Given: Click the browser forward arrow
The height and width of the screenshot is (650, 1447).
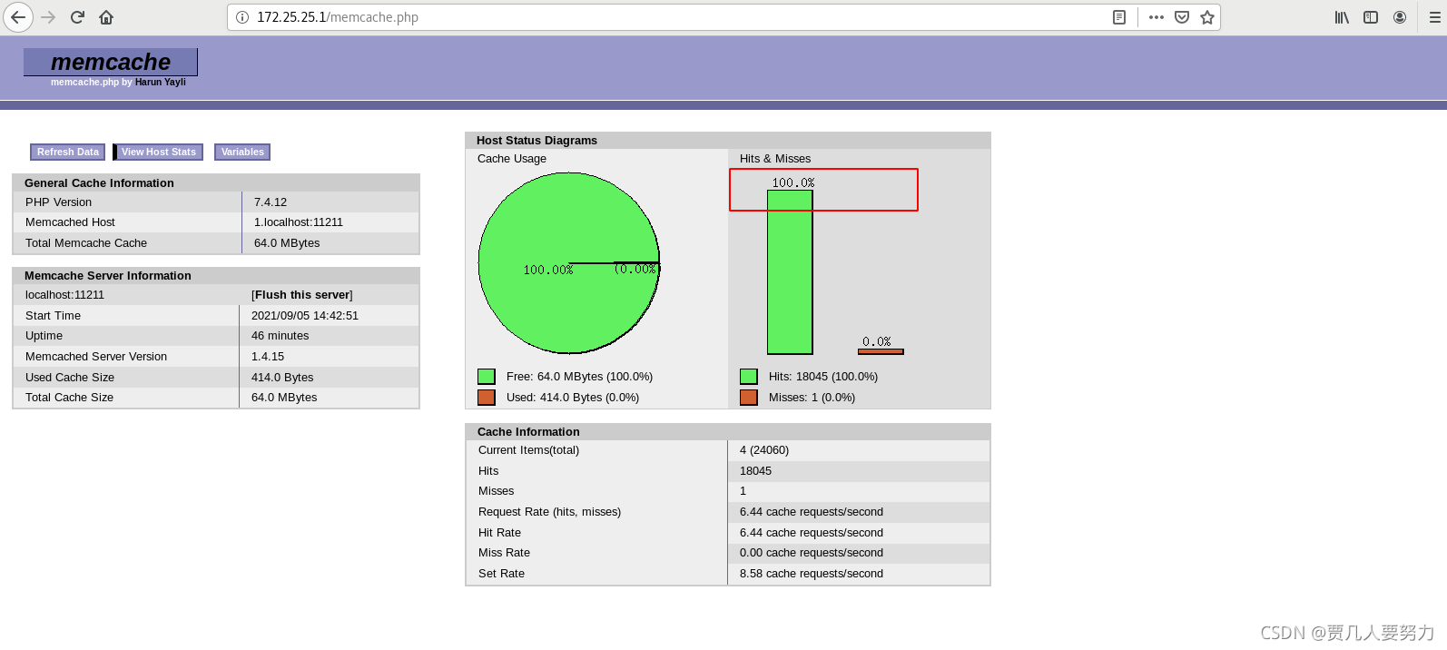Looking at the screenshot, I should [48, 17].
